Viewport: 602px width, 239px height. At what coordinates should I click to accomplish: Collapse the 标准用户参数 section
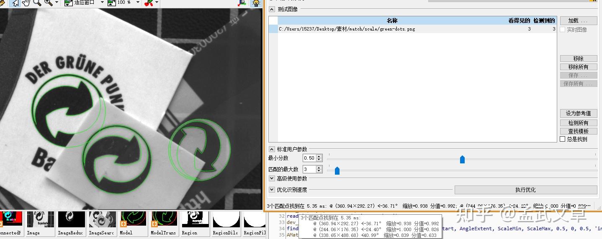(x=272, y=149)
